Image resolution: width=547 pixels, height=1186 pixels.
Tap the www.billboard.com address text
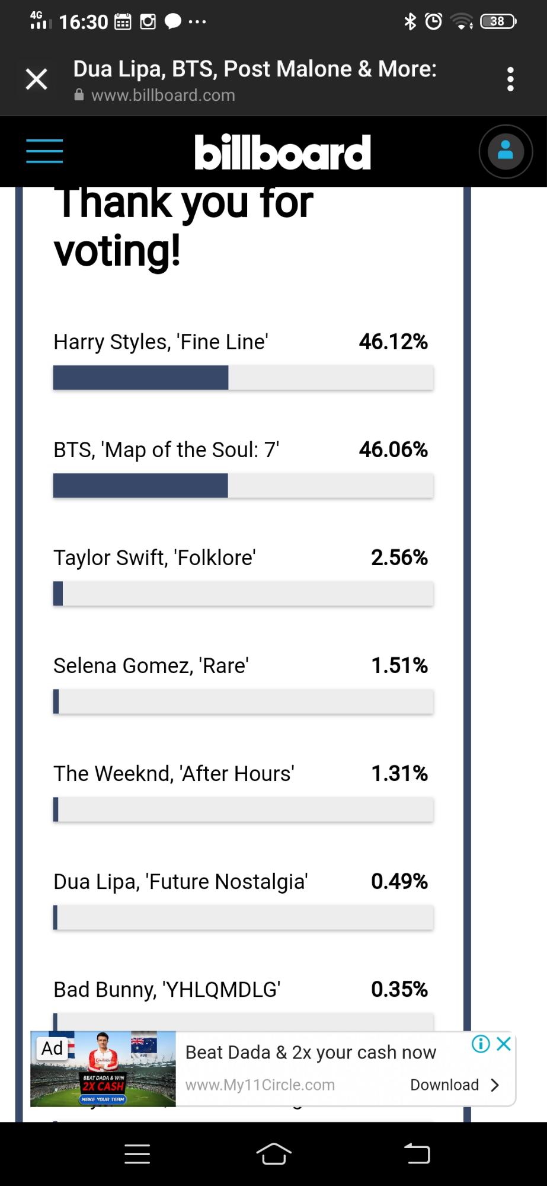pos(163,95)
